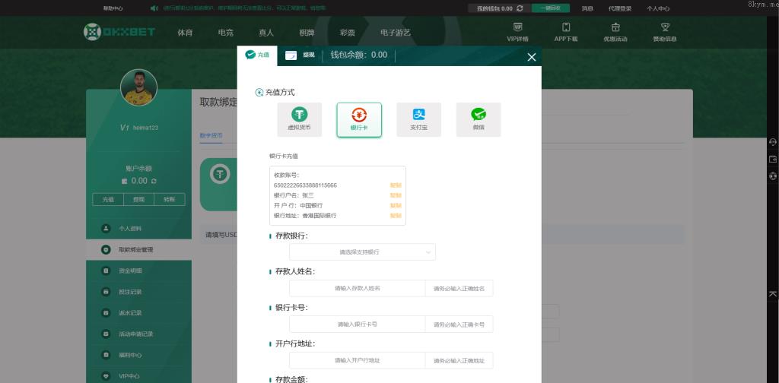The height and width of the screenshot is (383, 779).
Task: Open 优惠活动 promotions gift icon
Action: (x=615, y=31)
